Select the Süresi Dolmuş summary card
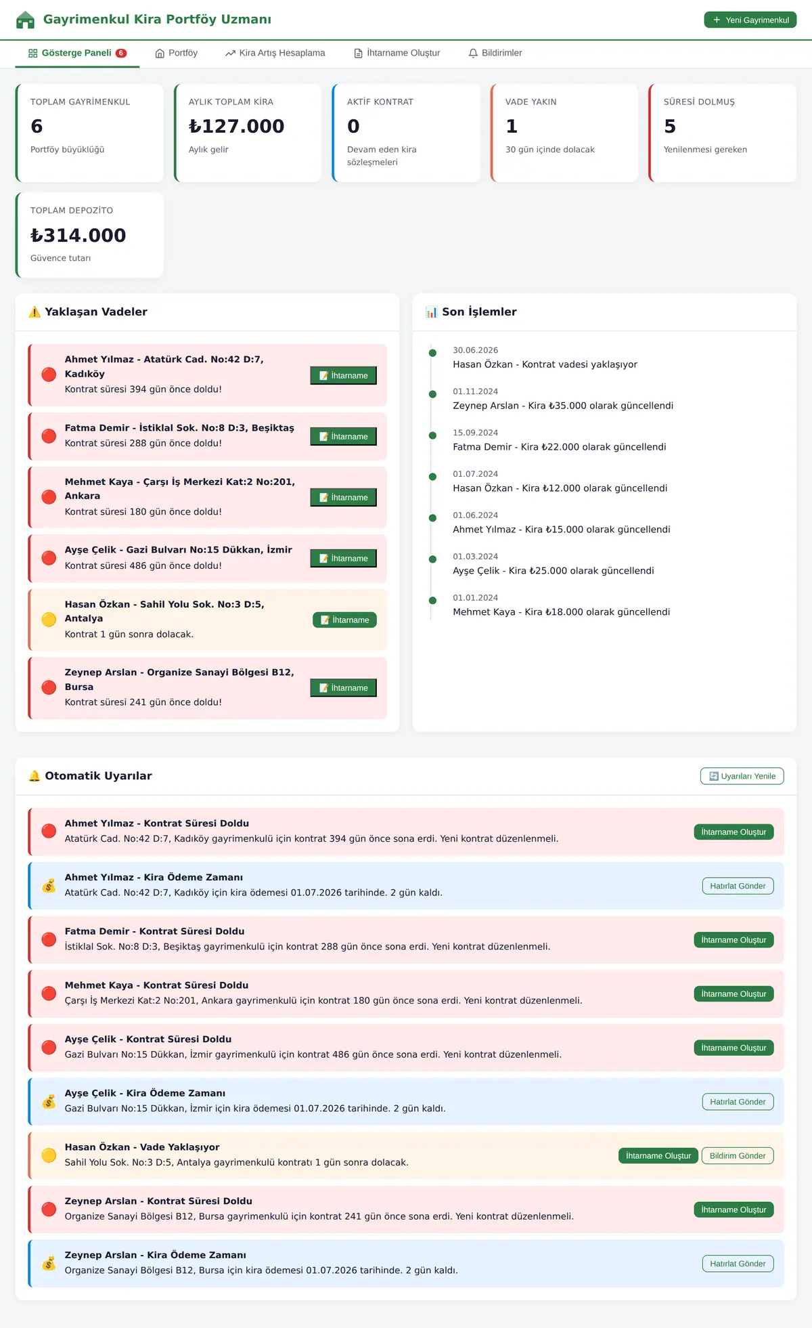The image size is (812, 1328). [723, 133]
